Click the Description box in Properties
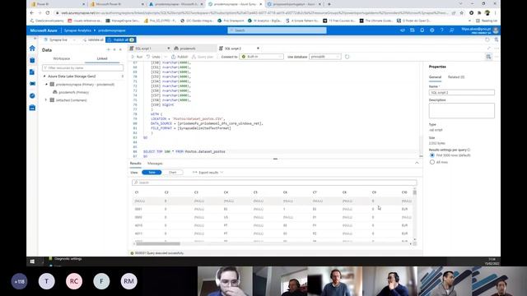Image resolution: width=527 pixels, height=296 pixels. coord(461,110)
